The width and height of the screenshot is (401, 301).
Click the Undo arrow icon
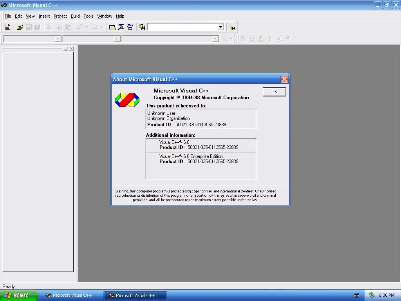[80, 27]
